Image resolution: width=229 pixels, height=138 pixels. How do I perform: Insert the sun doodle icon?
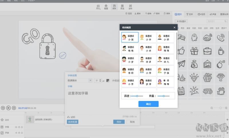pos(194,91)
